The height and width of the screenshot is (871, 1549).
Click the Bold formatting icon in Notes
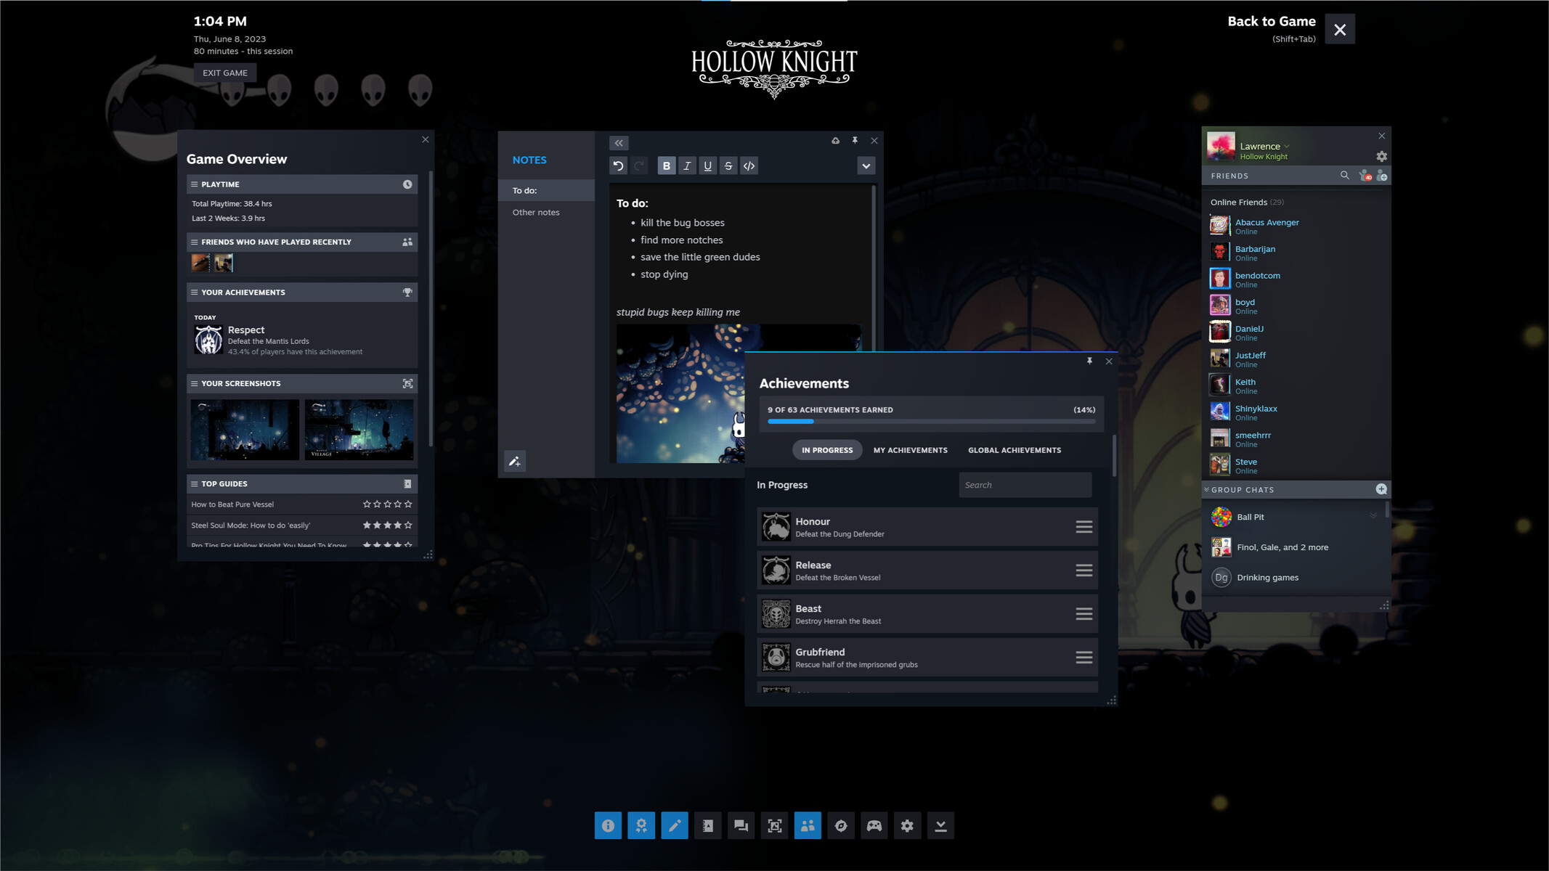click(666, 166)
